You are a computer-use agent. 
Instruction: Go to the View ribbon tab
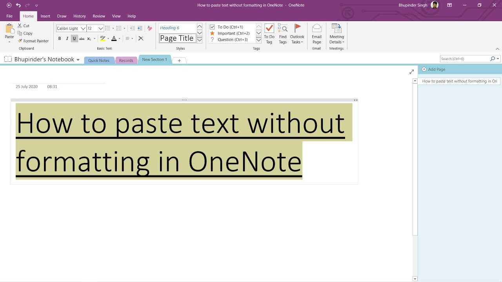[x=116, y=16]
